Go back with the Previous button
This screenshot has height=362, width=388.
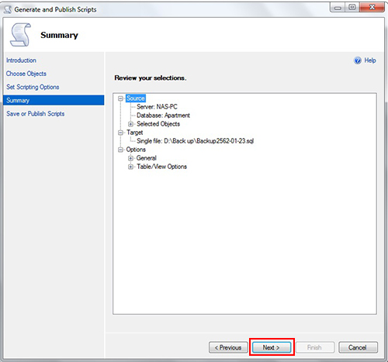point(228,347)
